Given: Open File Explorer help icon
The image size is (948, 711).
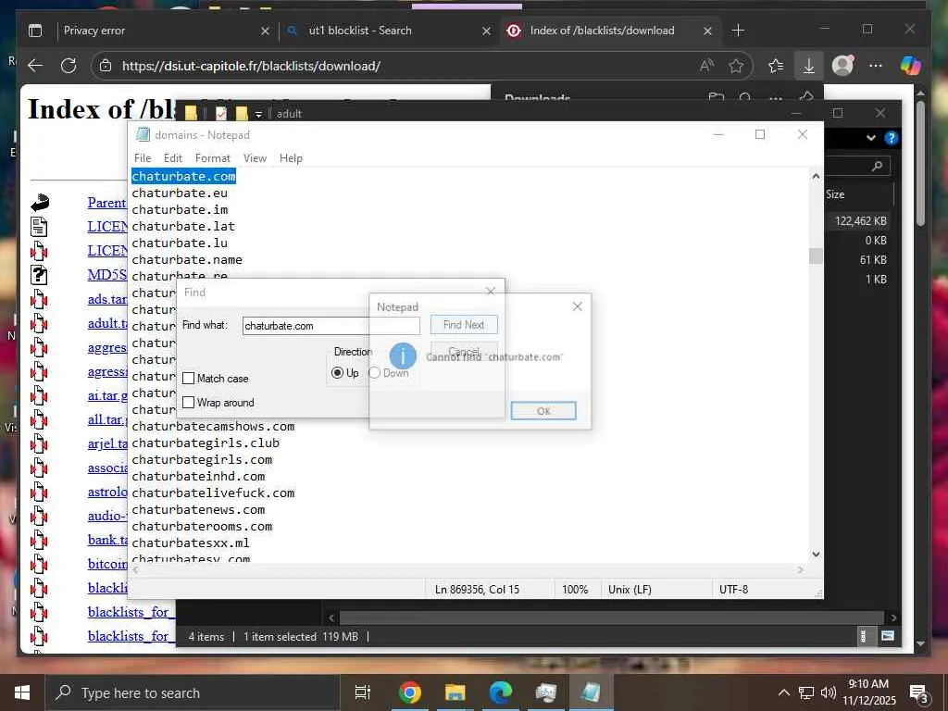Looking at the screenshot, I should click(891, 138).
